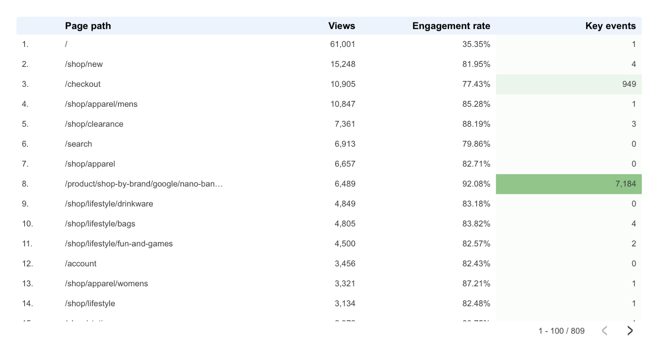
Task: Click the previous page arrow
Action: pos(605,330)
